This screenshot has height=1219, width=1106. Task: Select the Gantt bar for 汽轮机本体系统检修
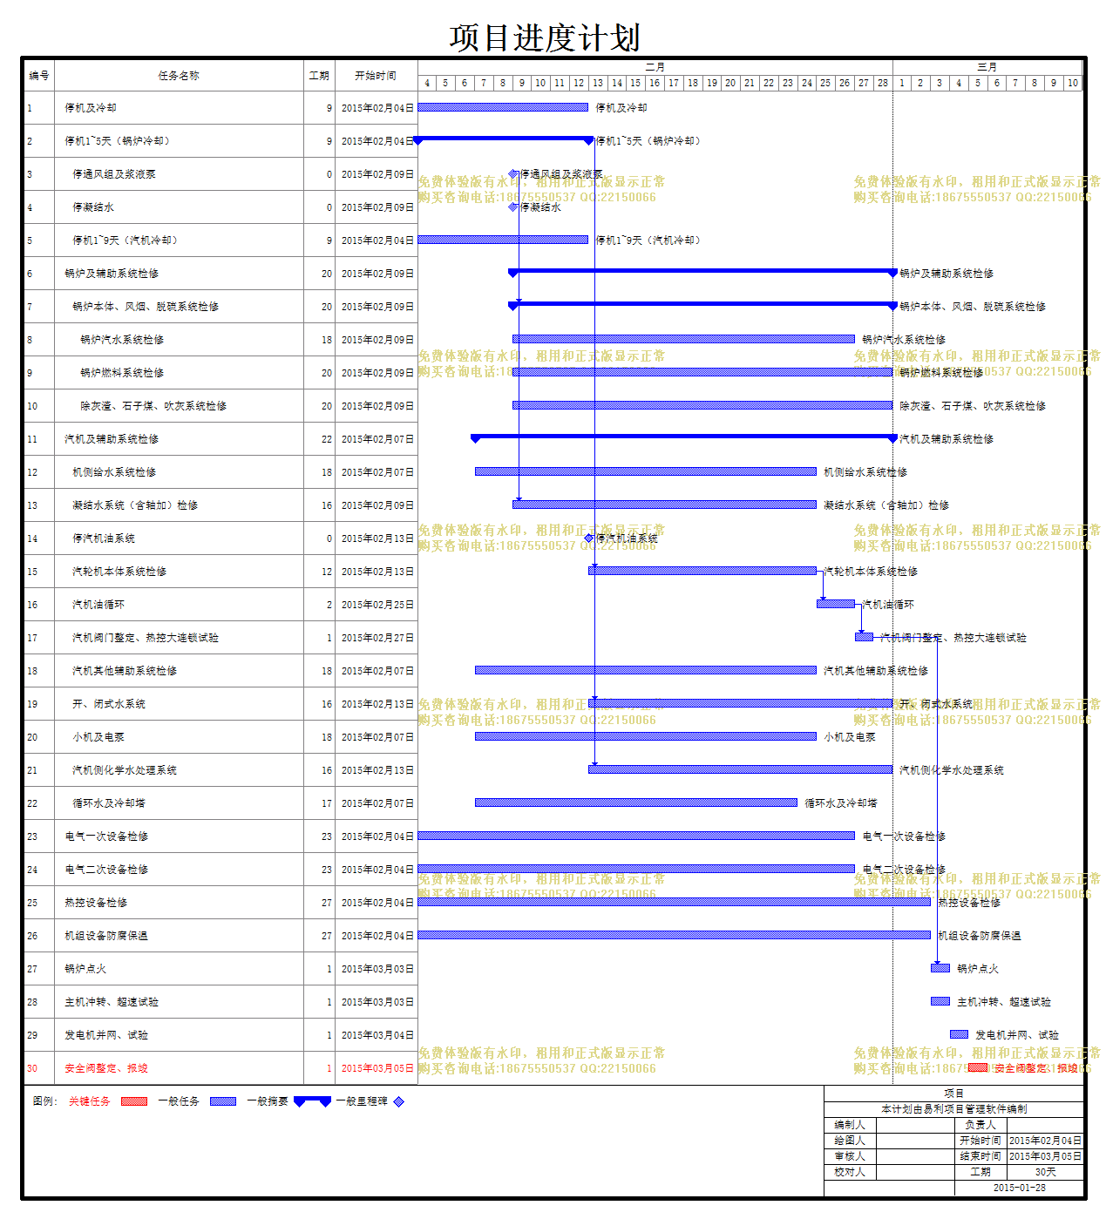[702, 571]
